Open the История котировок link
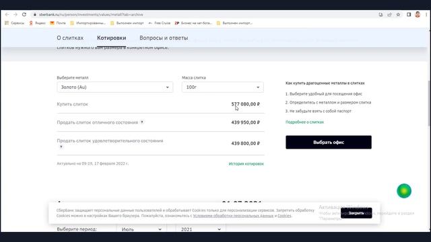 point(246,164)
